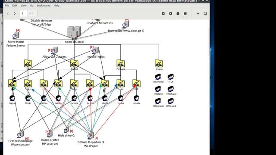Image resolution: width=276 pixels, height=155 pixels.
Task: Click the ITGeneral group icon
Action: [x=158, y=77]
